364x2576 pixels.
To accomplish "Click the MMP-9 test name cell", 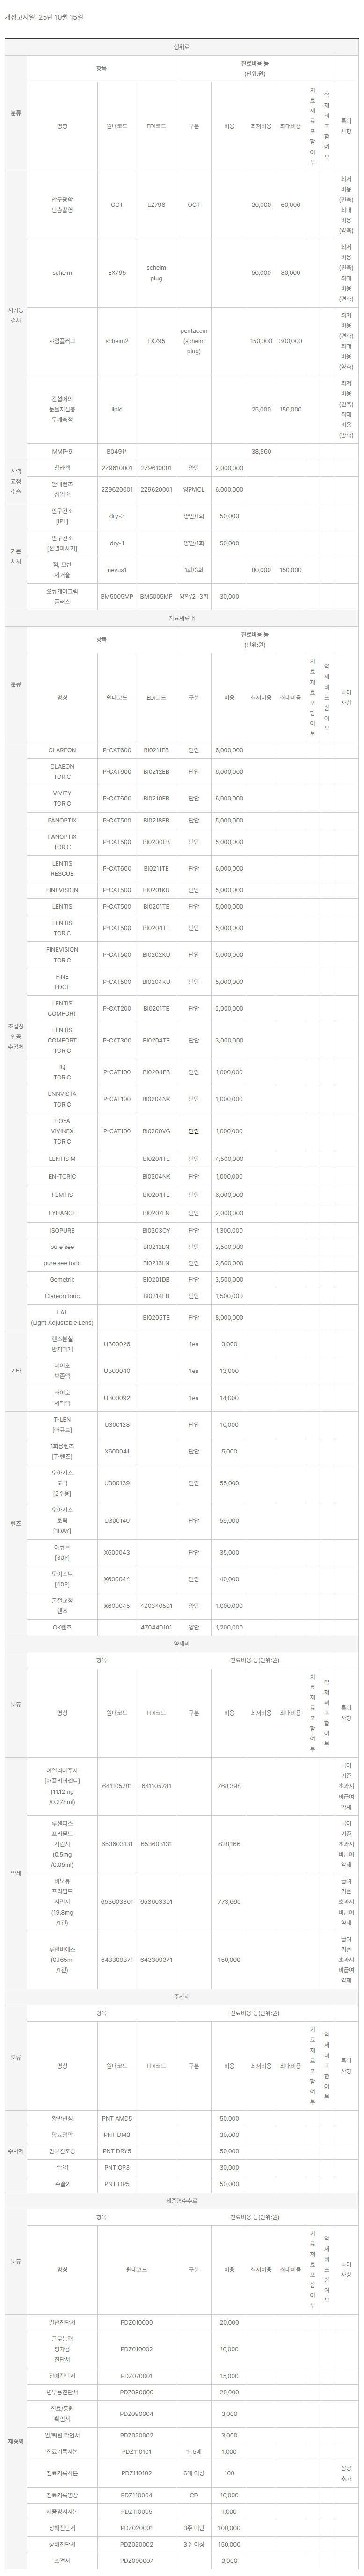I will [x=62, y=451].
